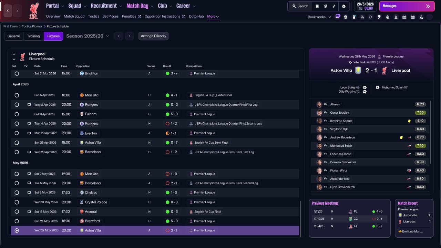Image resolution: width=441 pixels, height=248 pixels.
Task: Click the substitution arrow icon beside Salah
Action: click(x=409, y=146)
